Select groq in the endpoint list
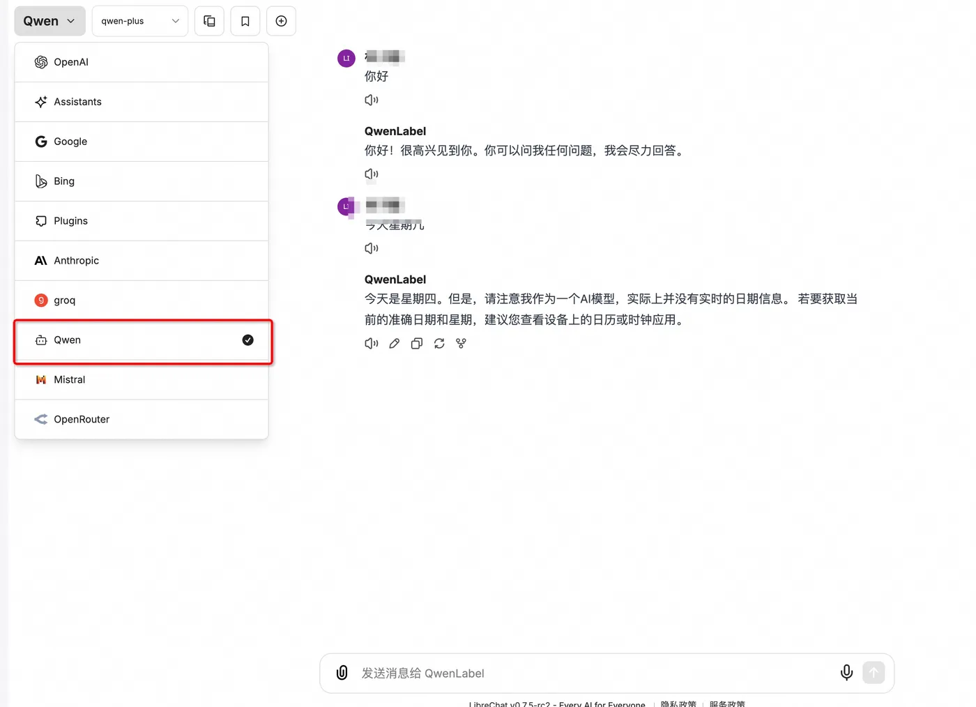 click(142, 301)
